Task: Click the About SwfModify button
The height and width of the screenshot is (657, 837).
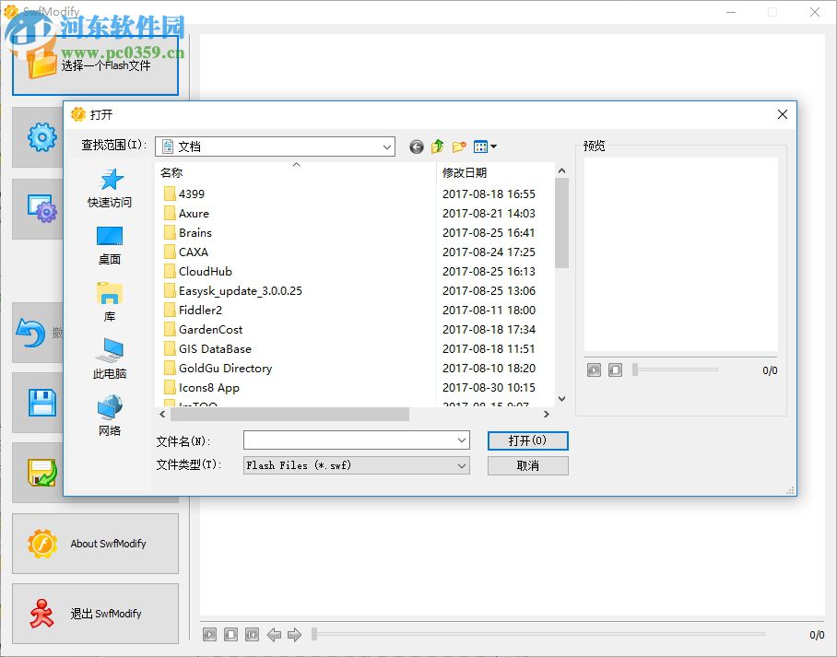Action: coord(95,544)
